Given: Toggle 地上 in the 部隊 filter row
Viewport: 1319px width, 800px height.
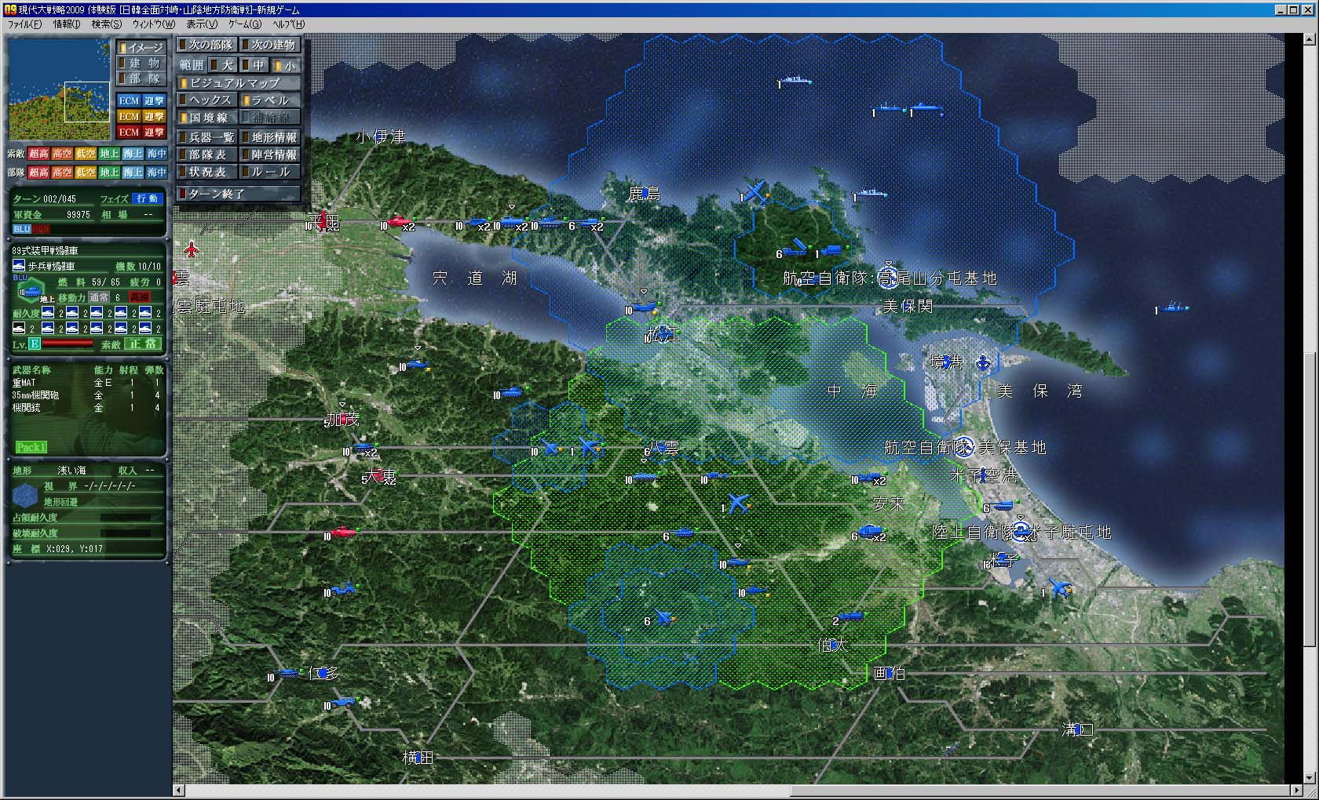Looking at the screenshot, I should click(x=110, y=172).
